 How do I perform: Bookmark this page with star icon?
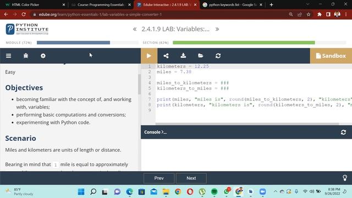click(309, 14)
